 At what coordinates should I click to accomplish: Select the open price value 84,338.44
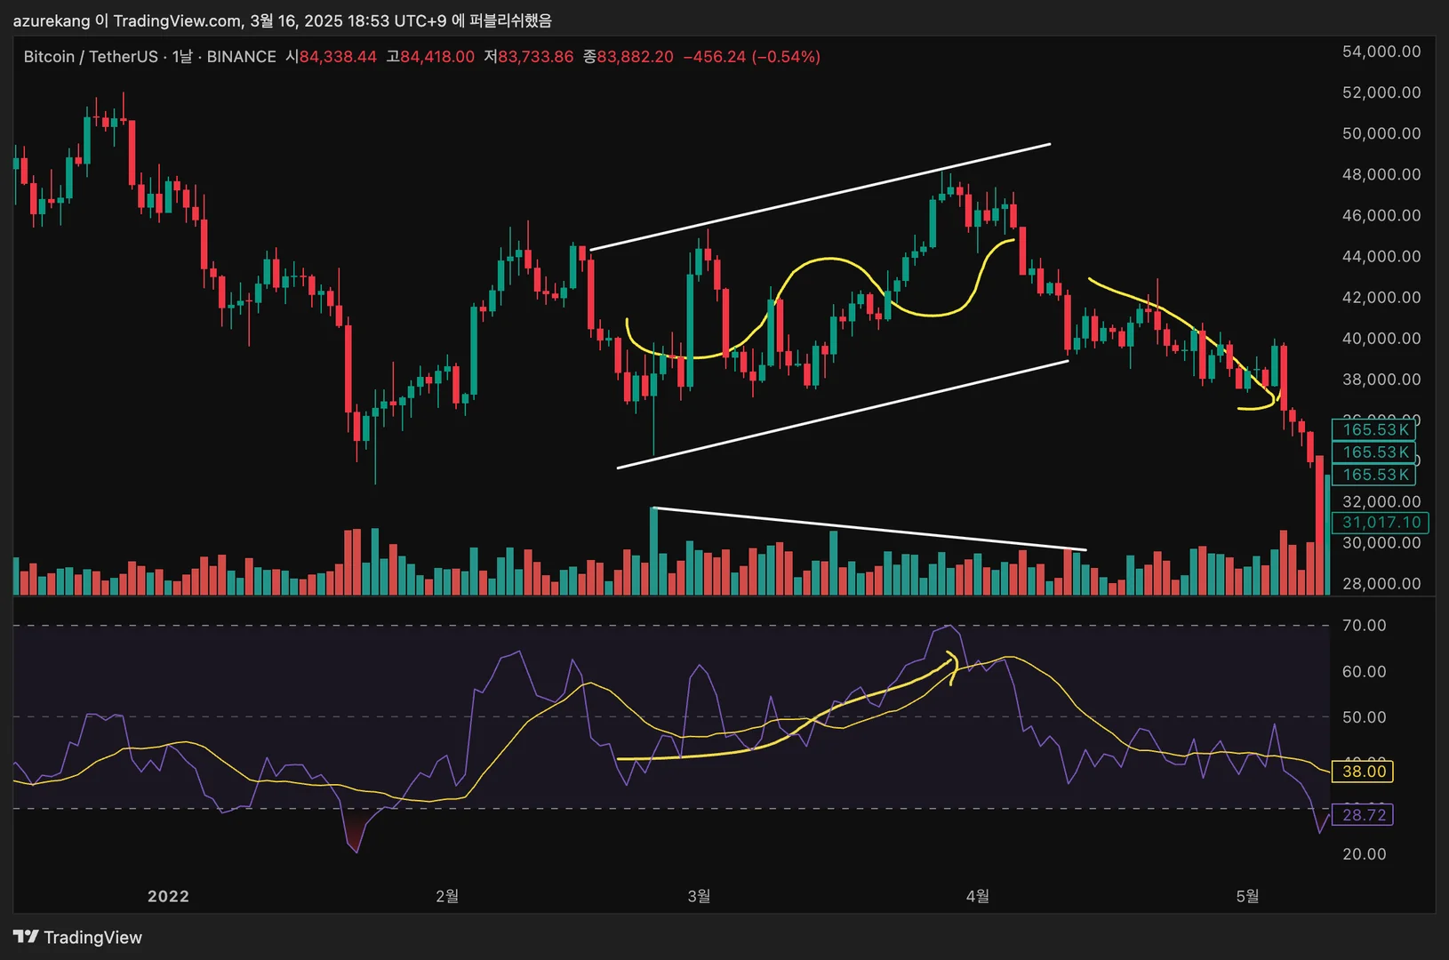(x=338, y=57)
